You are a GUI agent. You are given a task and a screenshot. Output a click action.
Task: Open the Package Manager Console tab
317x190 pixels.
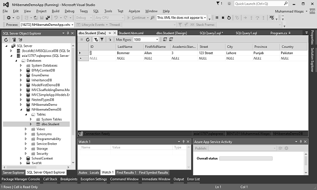[21, 179]
